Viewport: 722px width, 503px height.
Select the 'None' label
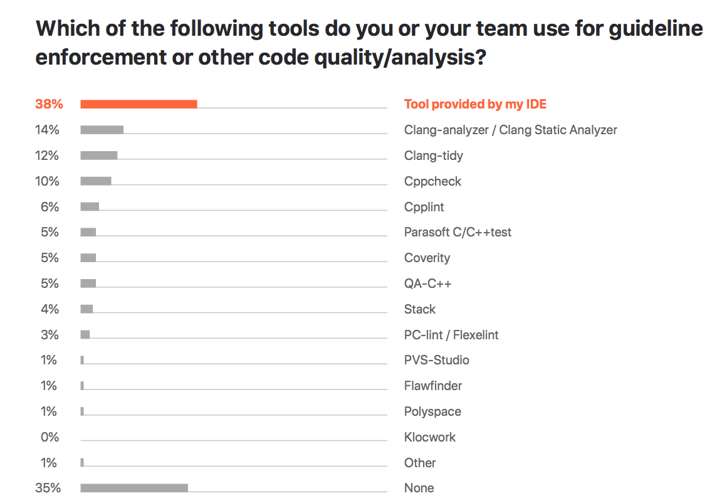pos(419,488)
